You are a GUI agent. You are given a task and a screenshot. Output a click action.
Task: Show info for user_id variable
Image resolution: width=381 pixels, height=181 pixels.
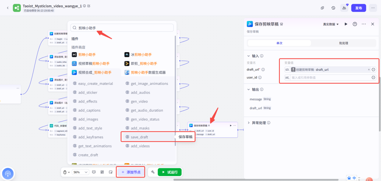click(x=260, y=77)
